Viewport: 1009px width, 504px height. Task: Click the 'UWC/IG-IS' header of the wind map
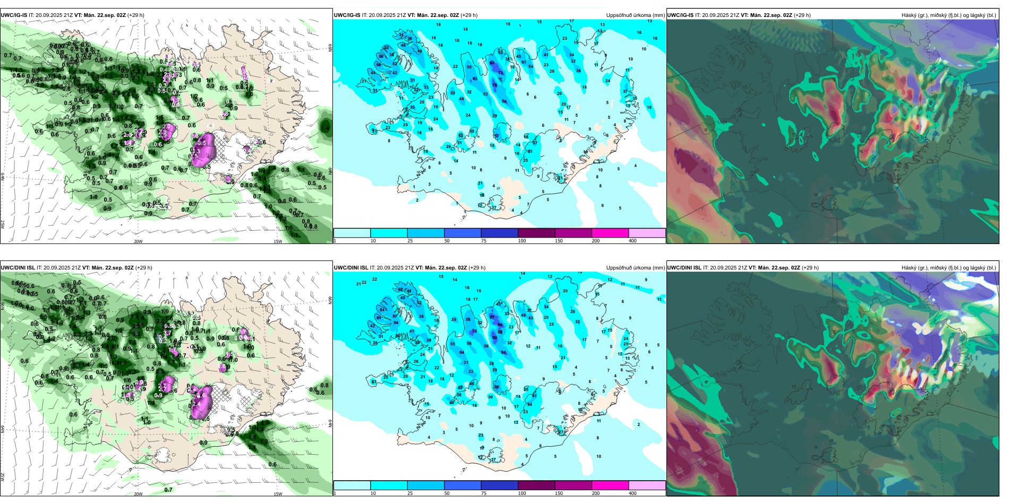tap(14, 15)
